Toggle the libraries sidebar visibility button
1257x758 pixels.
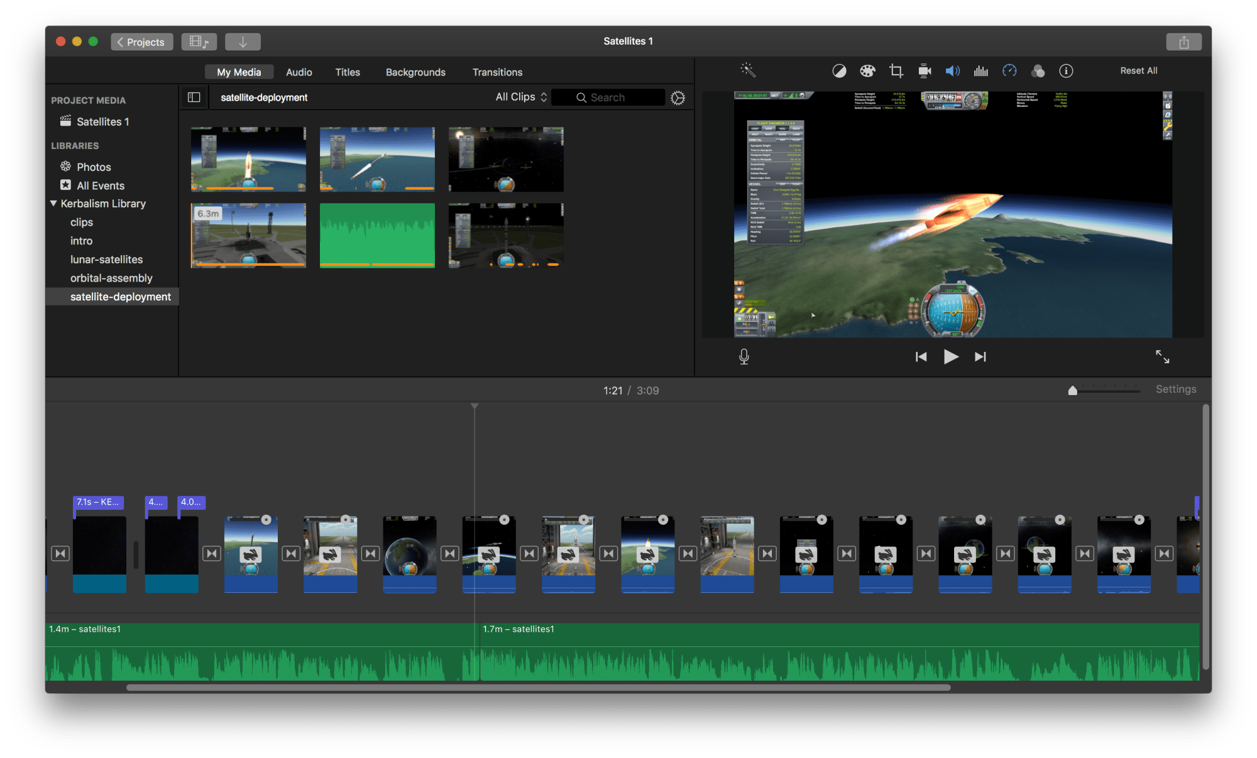point(194,97)
